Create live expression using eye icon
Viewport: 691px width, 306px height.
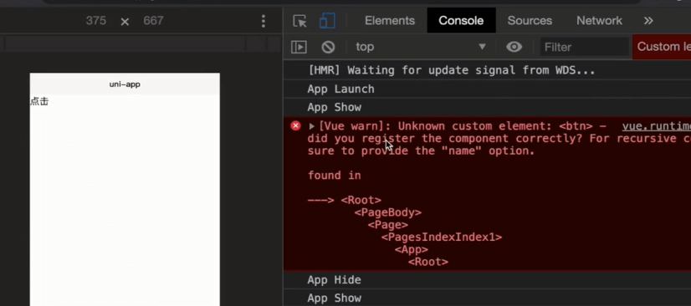pyautogui.click(x=514, y=47)
